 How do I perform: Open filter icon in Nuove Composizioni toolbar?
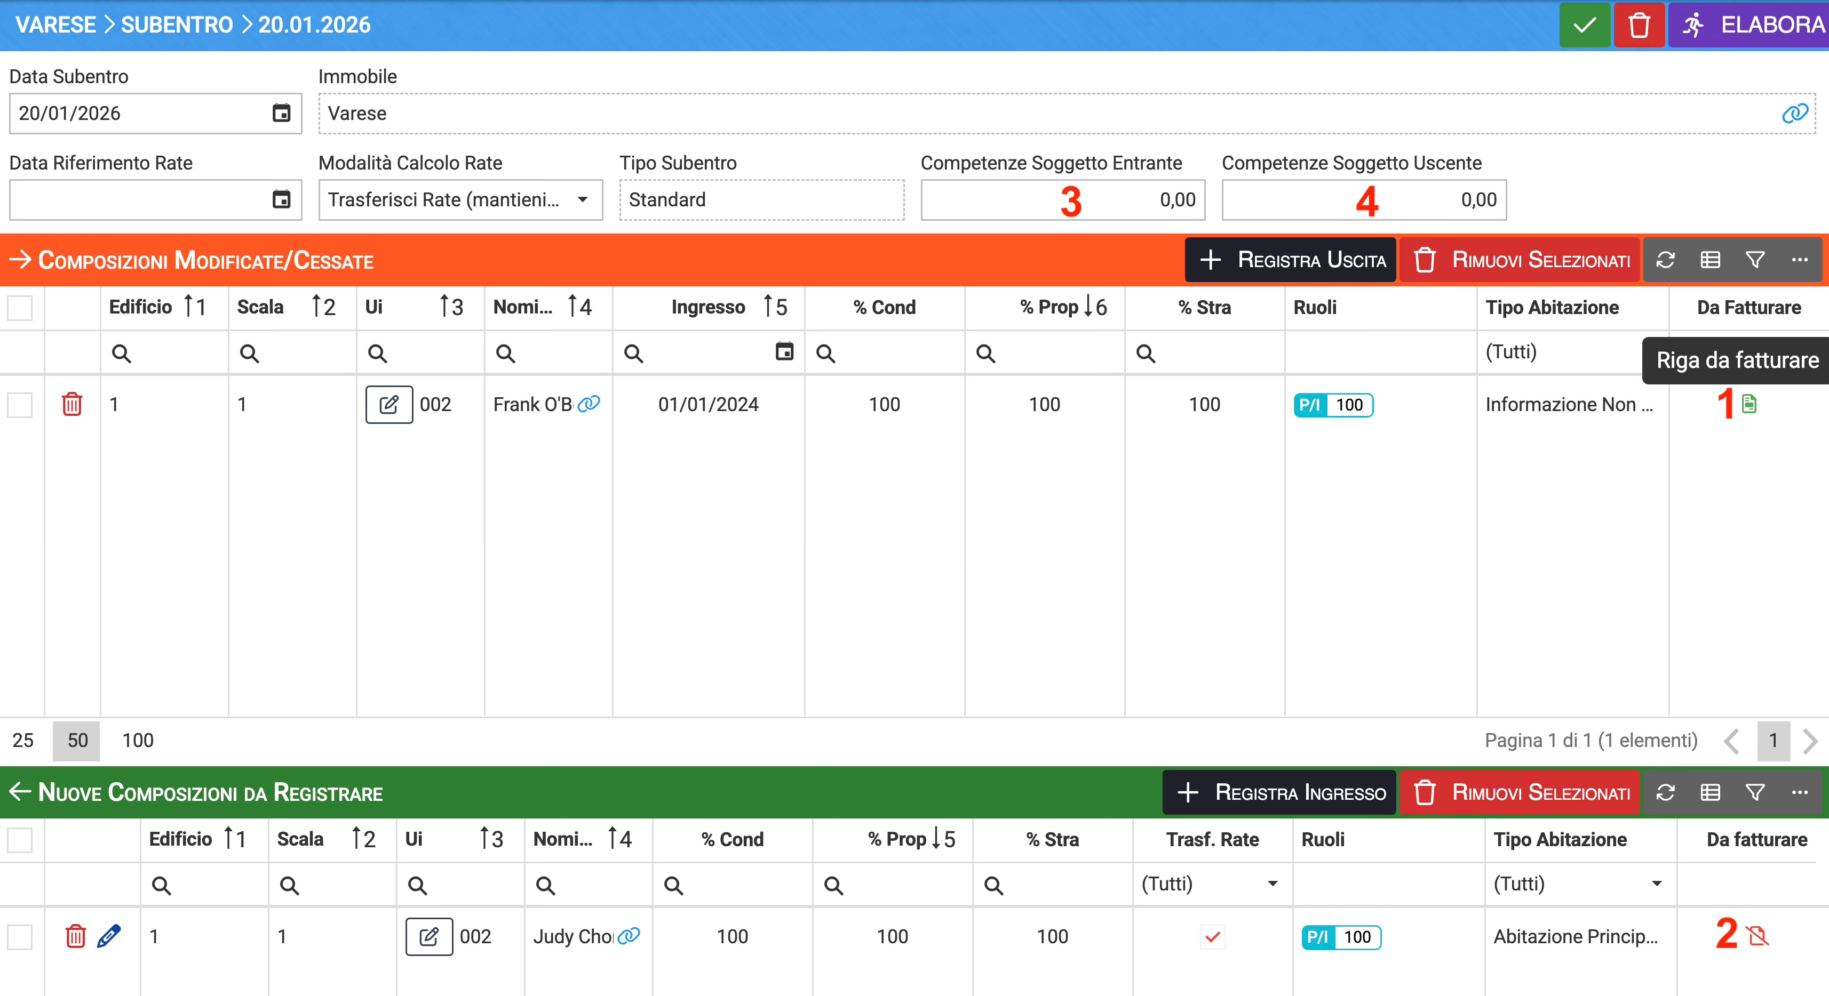1755,792
